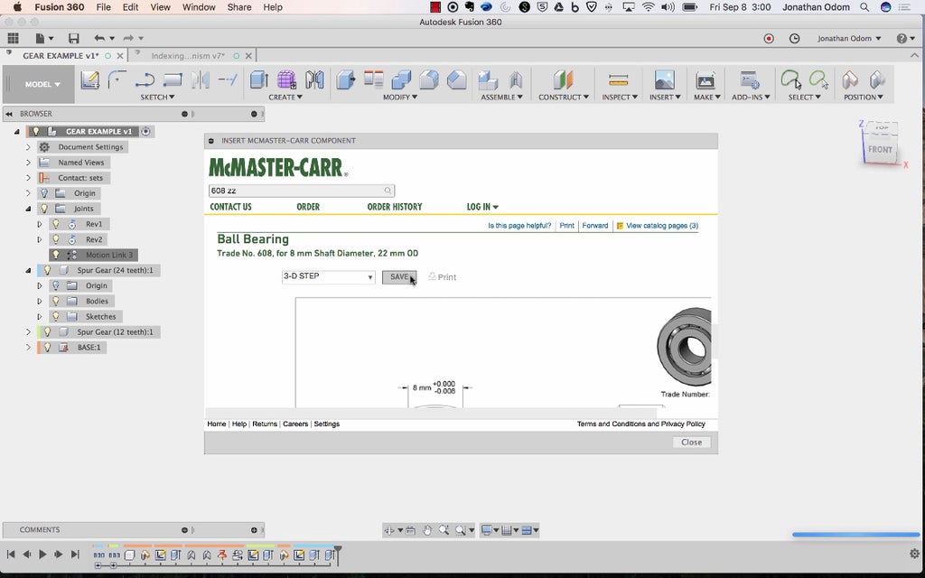
Task: Click the Make 3D print icon
Action: pyautogui.click(x=705, y=79)
